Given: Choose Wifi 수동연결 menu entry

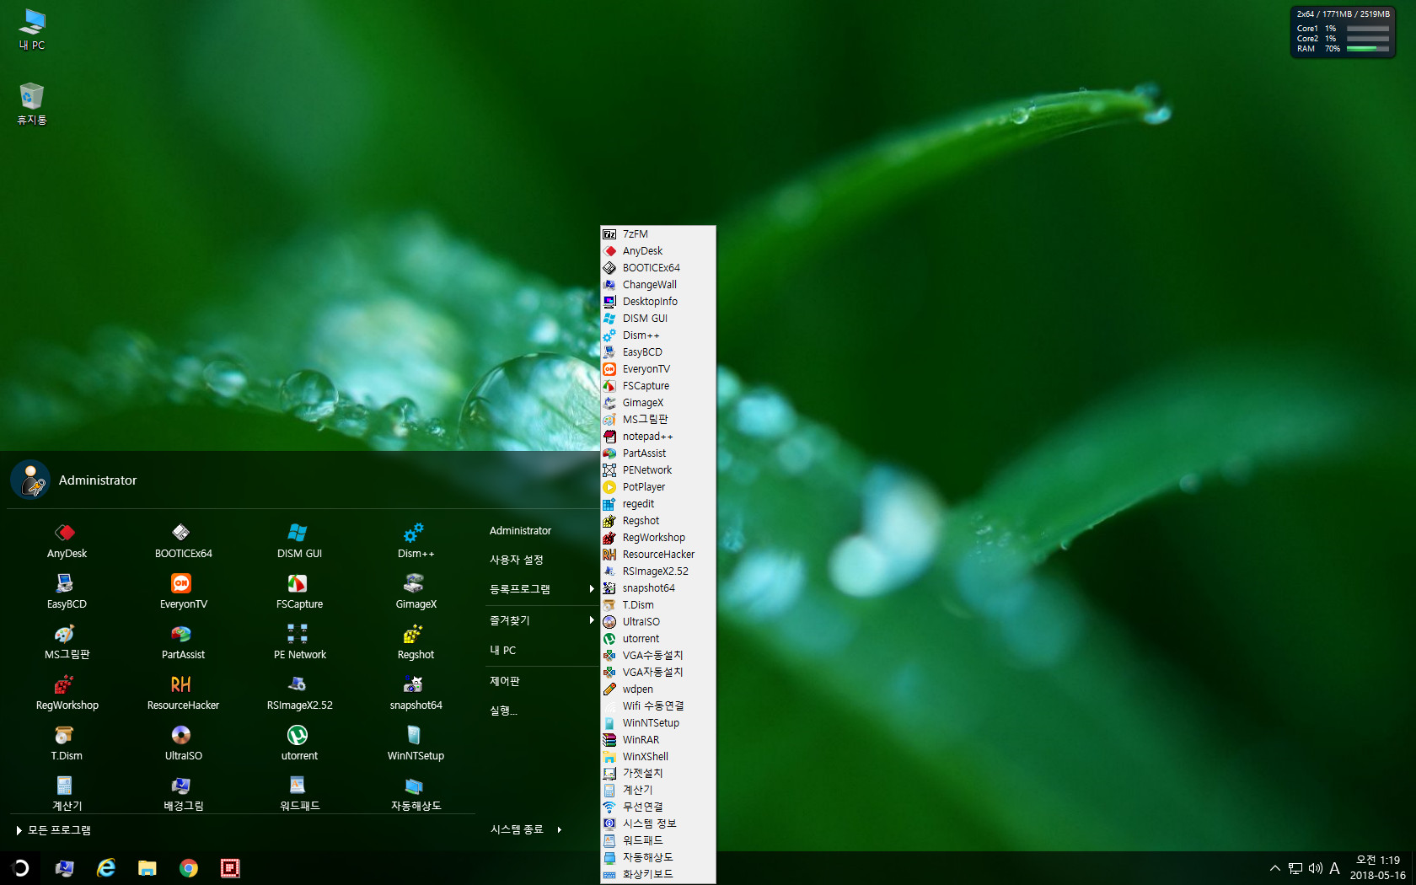Looking at the screenshot, I should click(657, 706).
